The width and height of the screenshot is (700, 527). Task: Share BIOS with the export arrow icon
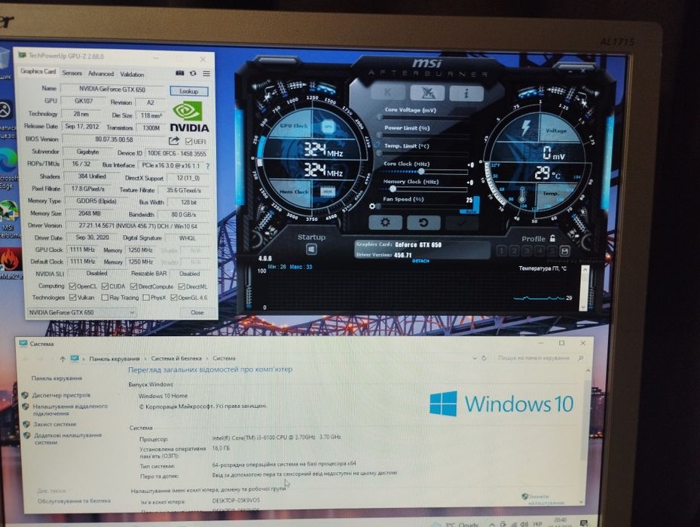coord(173,141)
